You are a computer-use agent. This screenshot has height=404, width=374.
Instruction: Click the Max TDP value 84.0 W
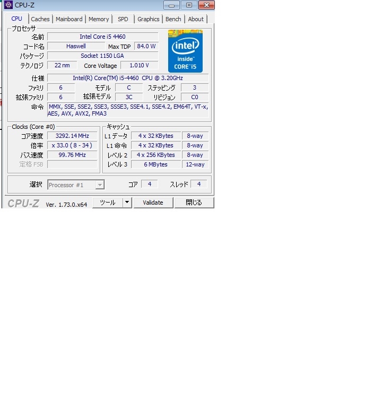tap(146, 46)
